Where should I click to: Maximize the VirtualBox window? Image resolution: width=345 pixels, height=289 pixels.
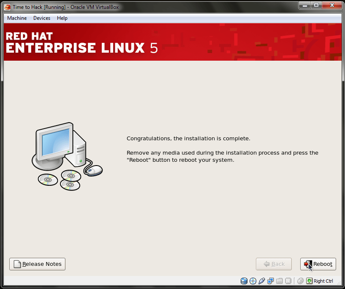pyautogui.click(x=316, y=5)
